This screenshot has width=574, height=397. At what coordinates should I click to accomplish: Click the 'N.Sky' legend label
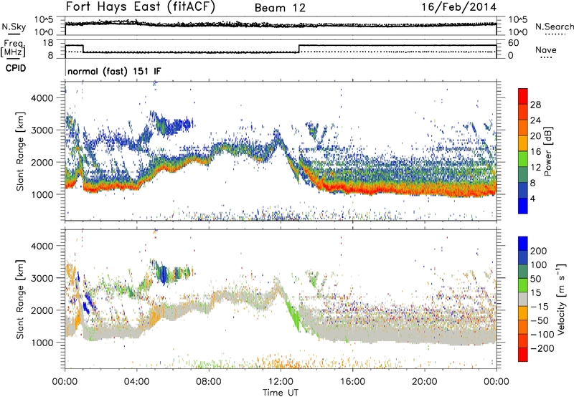tap(14, 27)
